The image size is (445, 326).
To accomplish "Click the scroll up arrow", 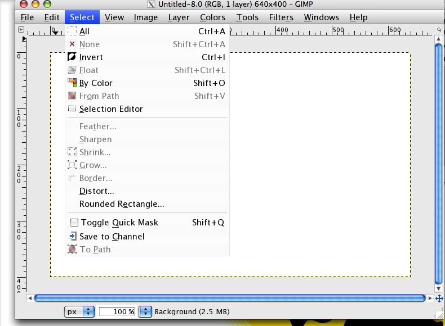I will 438,39.
